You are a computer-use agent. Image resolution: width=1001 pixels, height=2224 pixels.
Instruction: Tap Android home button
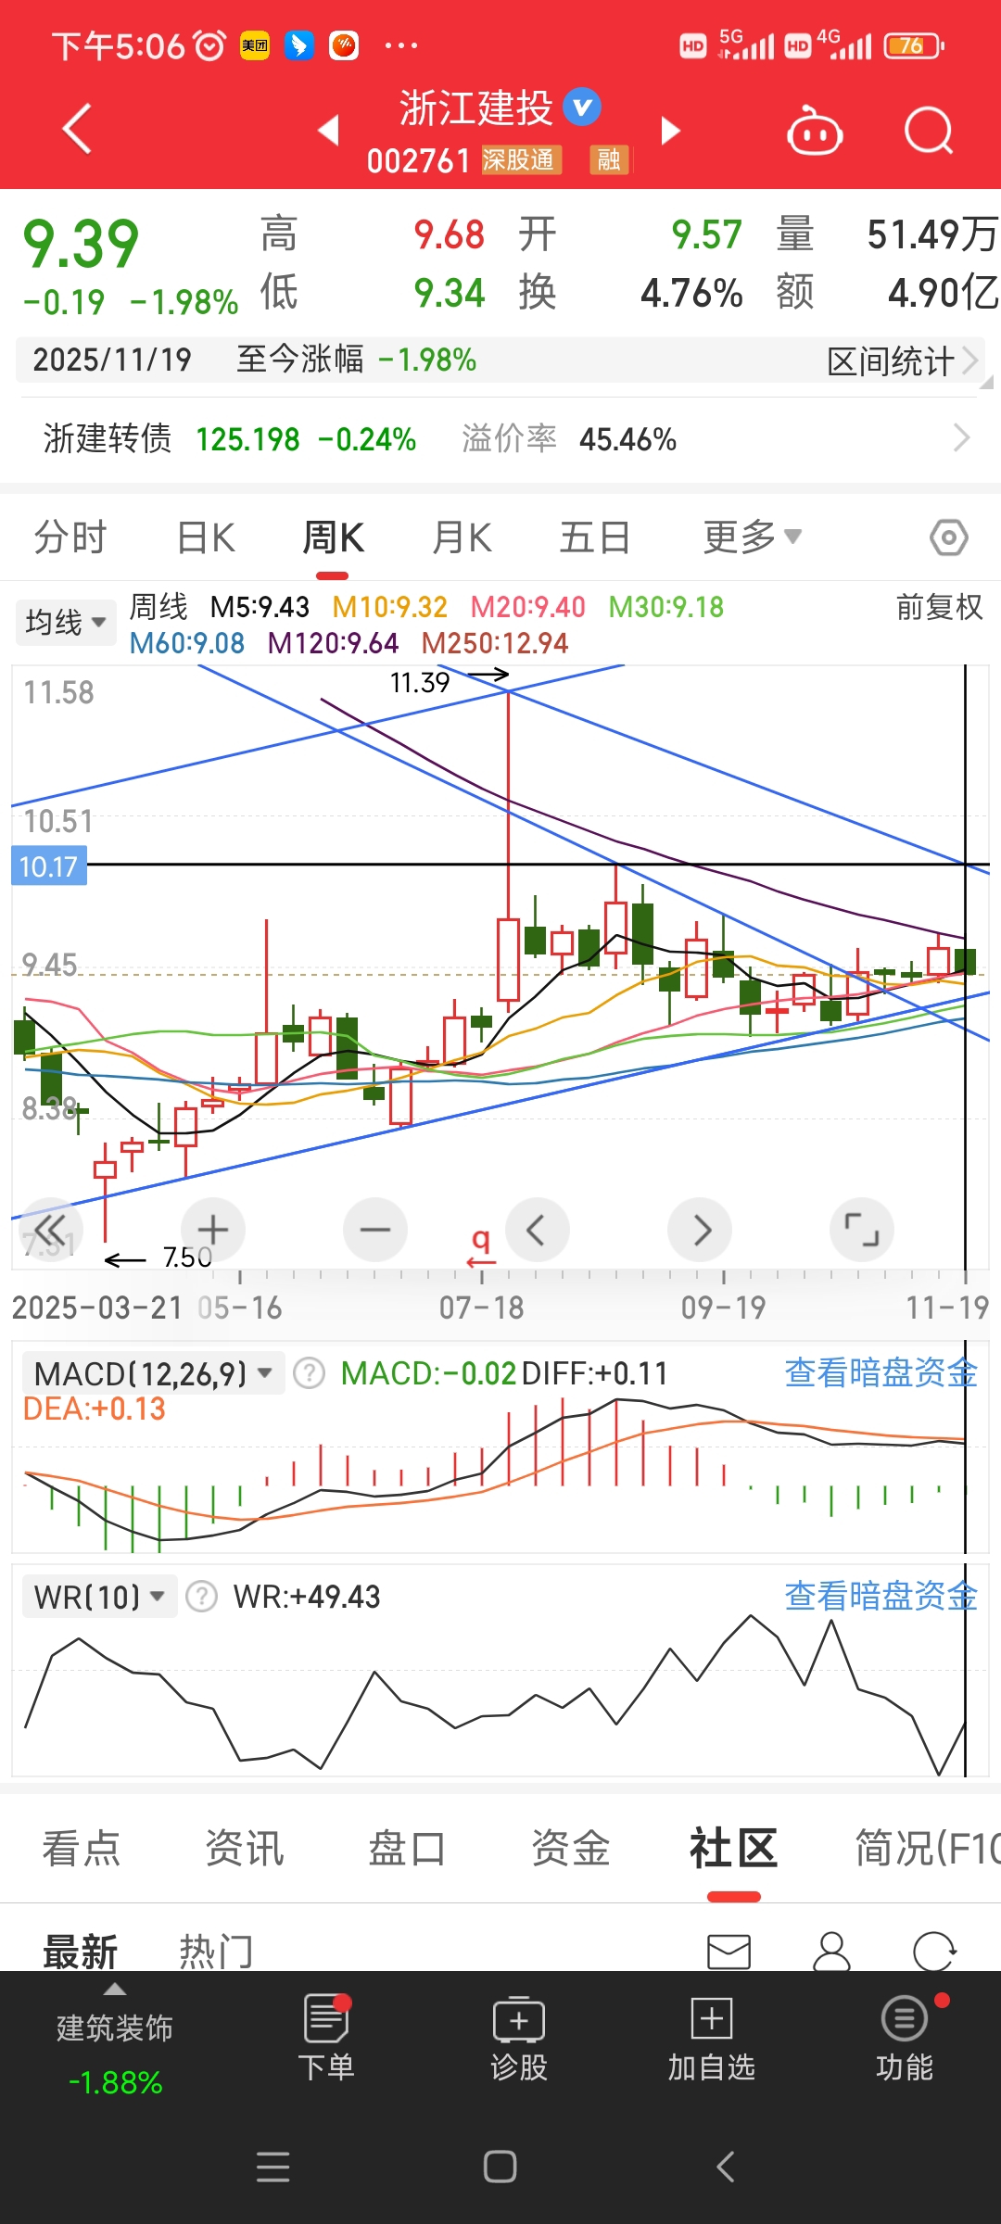pyautogui.click(x=500, y=2167)
